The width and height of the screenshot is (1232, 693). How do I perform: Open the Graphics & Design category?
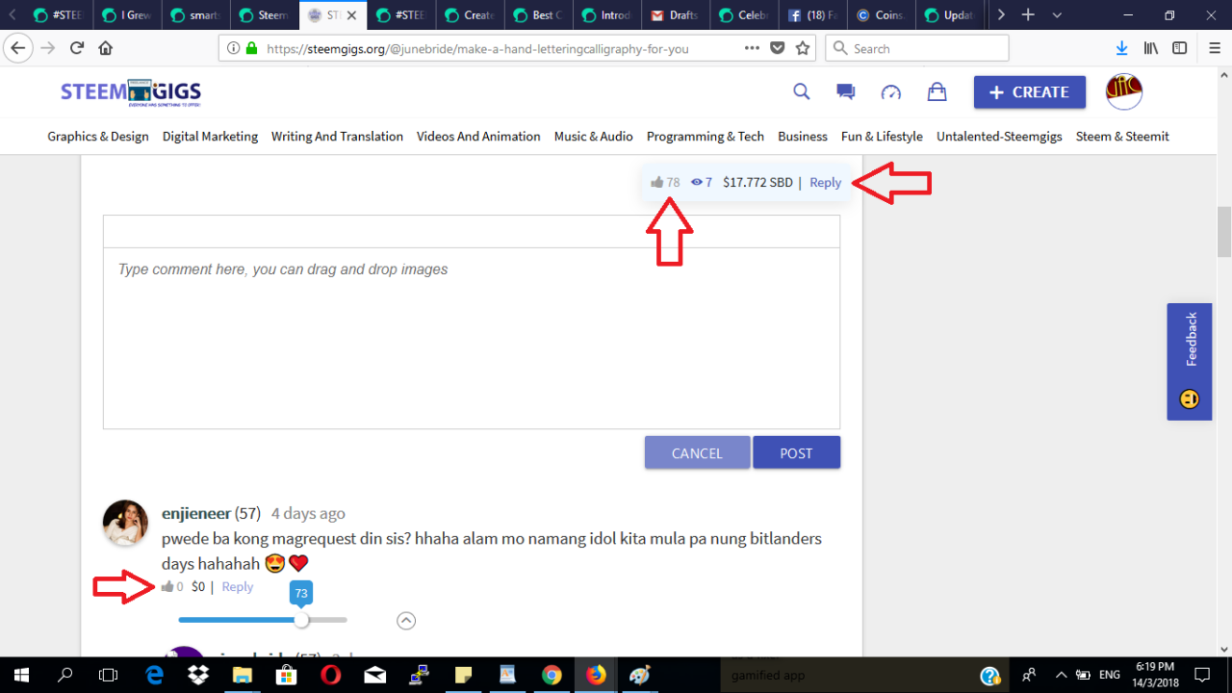click(x=98, y=137)
